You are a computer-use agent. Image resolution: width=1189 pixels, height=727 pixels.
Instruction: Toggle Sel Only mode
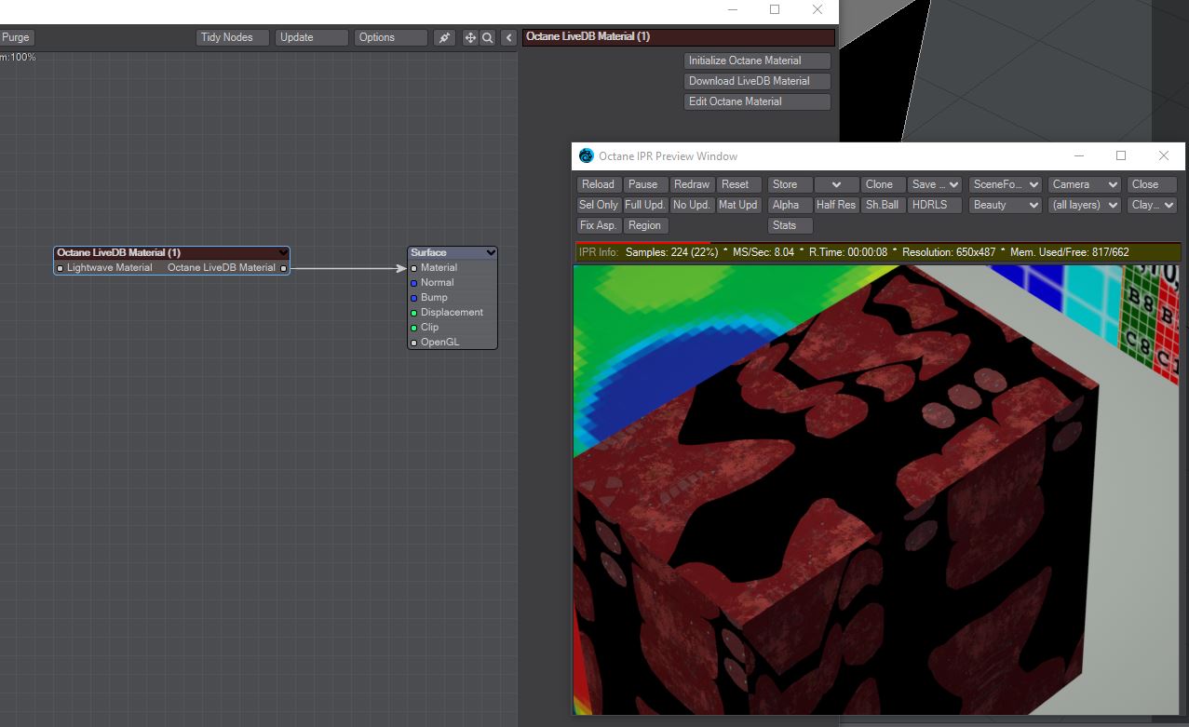point(598,205)
